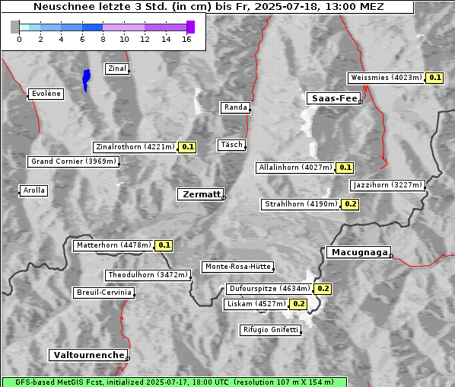Click Allalinhorn's yellow 0.1 snow value
Screen dimensions: 455x387
pyautogui.click(x=345, y=168)
